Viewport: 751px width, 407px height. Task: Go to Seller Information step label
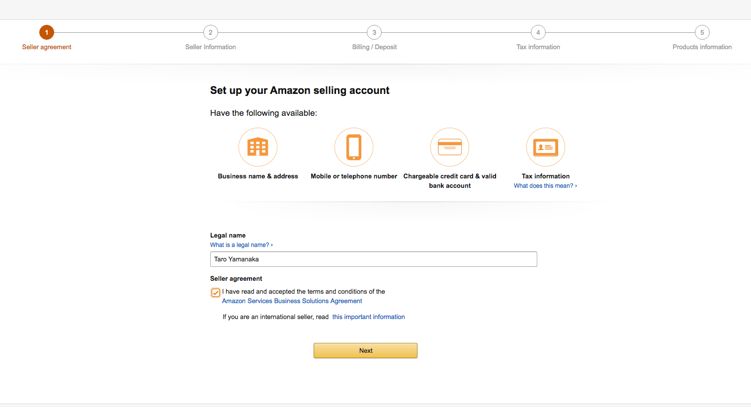click(211, 47)
